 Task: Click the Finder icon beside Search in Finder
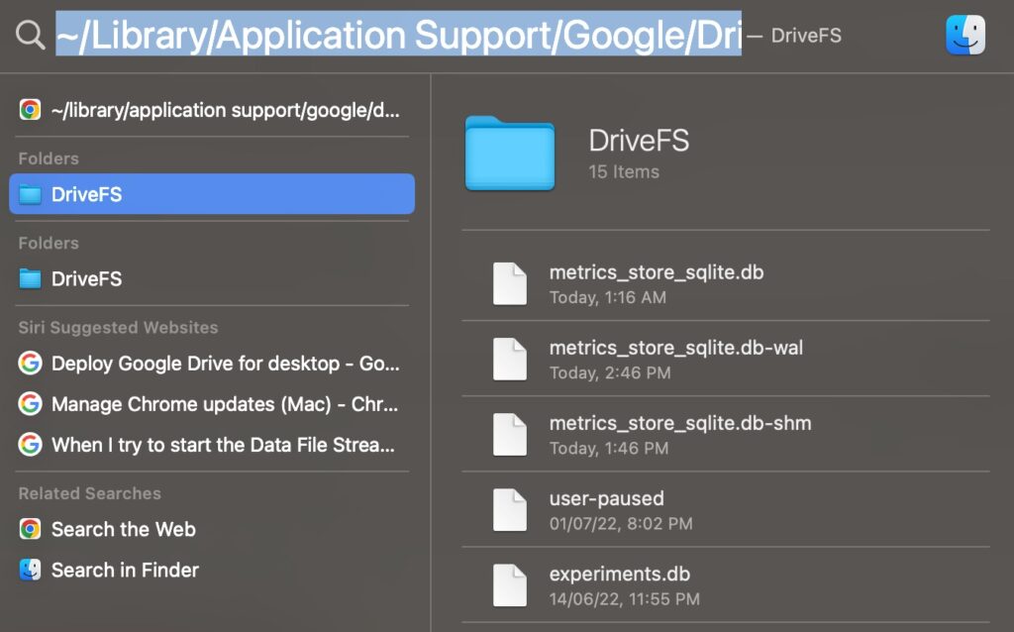[29, 570]
